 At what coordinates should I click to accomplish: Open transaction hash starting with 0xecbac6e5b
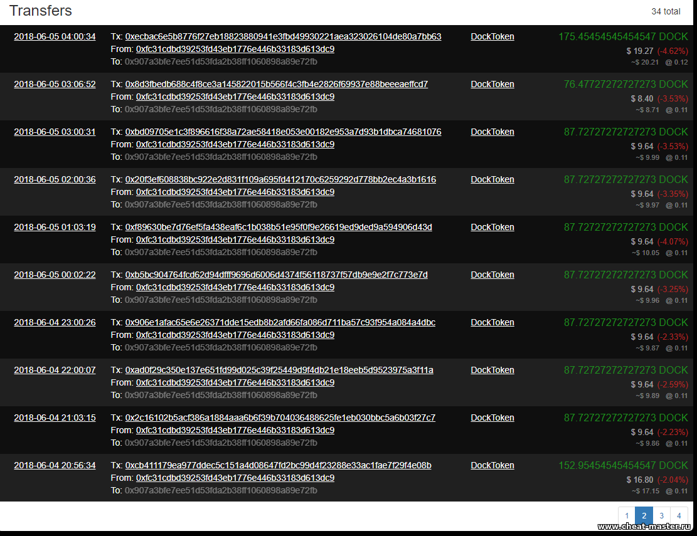tap(283, 36)
